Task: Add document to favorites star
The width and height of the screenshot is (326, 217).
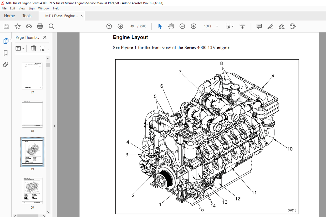Action: [17, 26]
